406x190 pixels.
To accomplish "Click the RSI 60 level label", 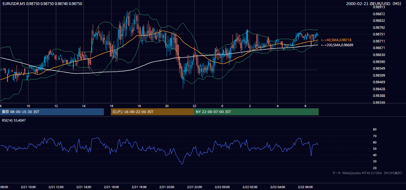I will click(375, 142).
